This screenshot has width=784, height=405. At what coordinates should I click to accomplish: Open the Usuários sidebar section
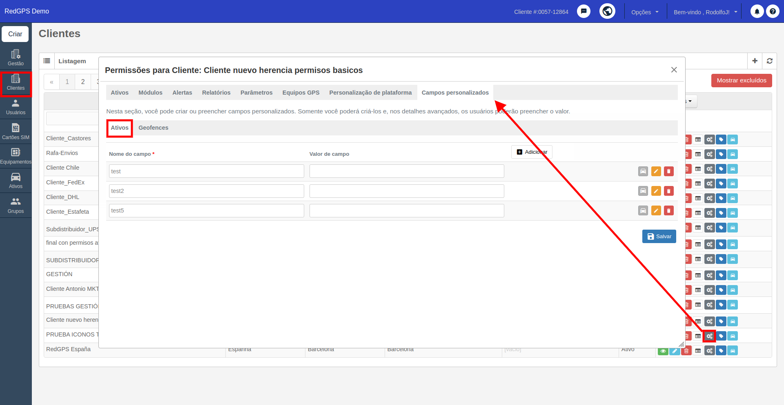(16, 107)
